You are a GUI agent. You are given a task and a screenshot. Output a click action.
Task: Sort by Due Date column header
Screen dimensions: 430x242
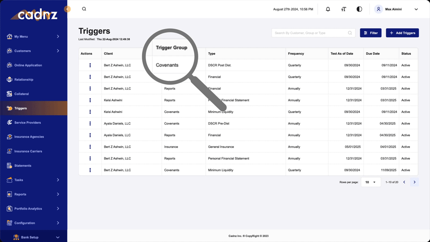click(373, 54)
